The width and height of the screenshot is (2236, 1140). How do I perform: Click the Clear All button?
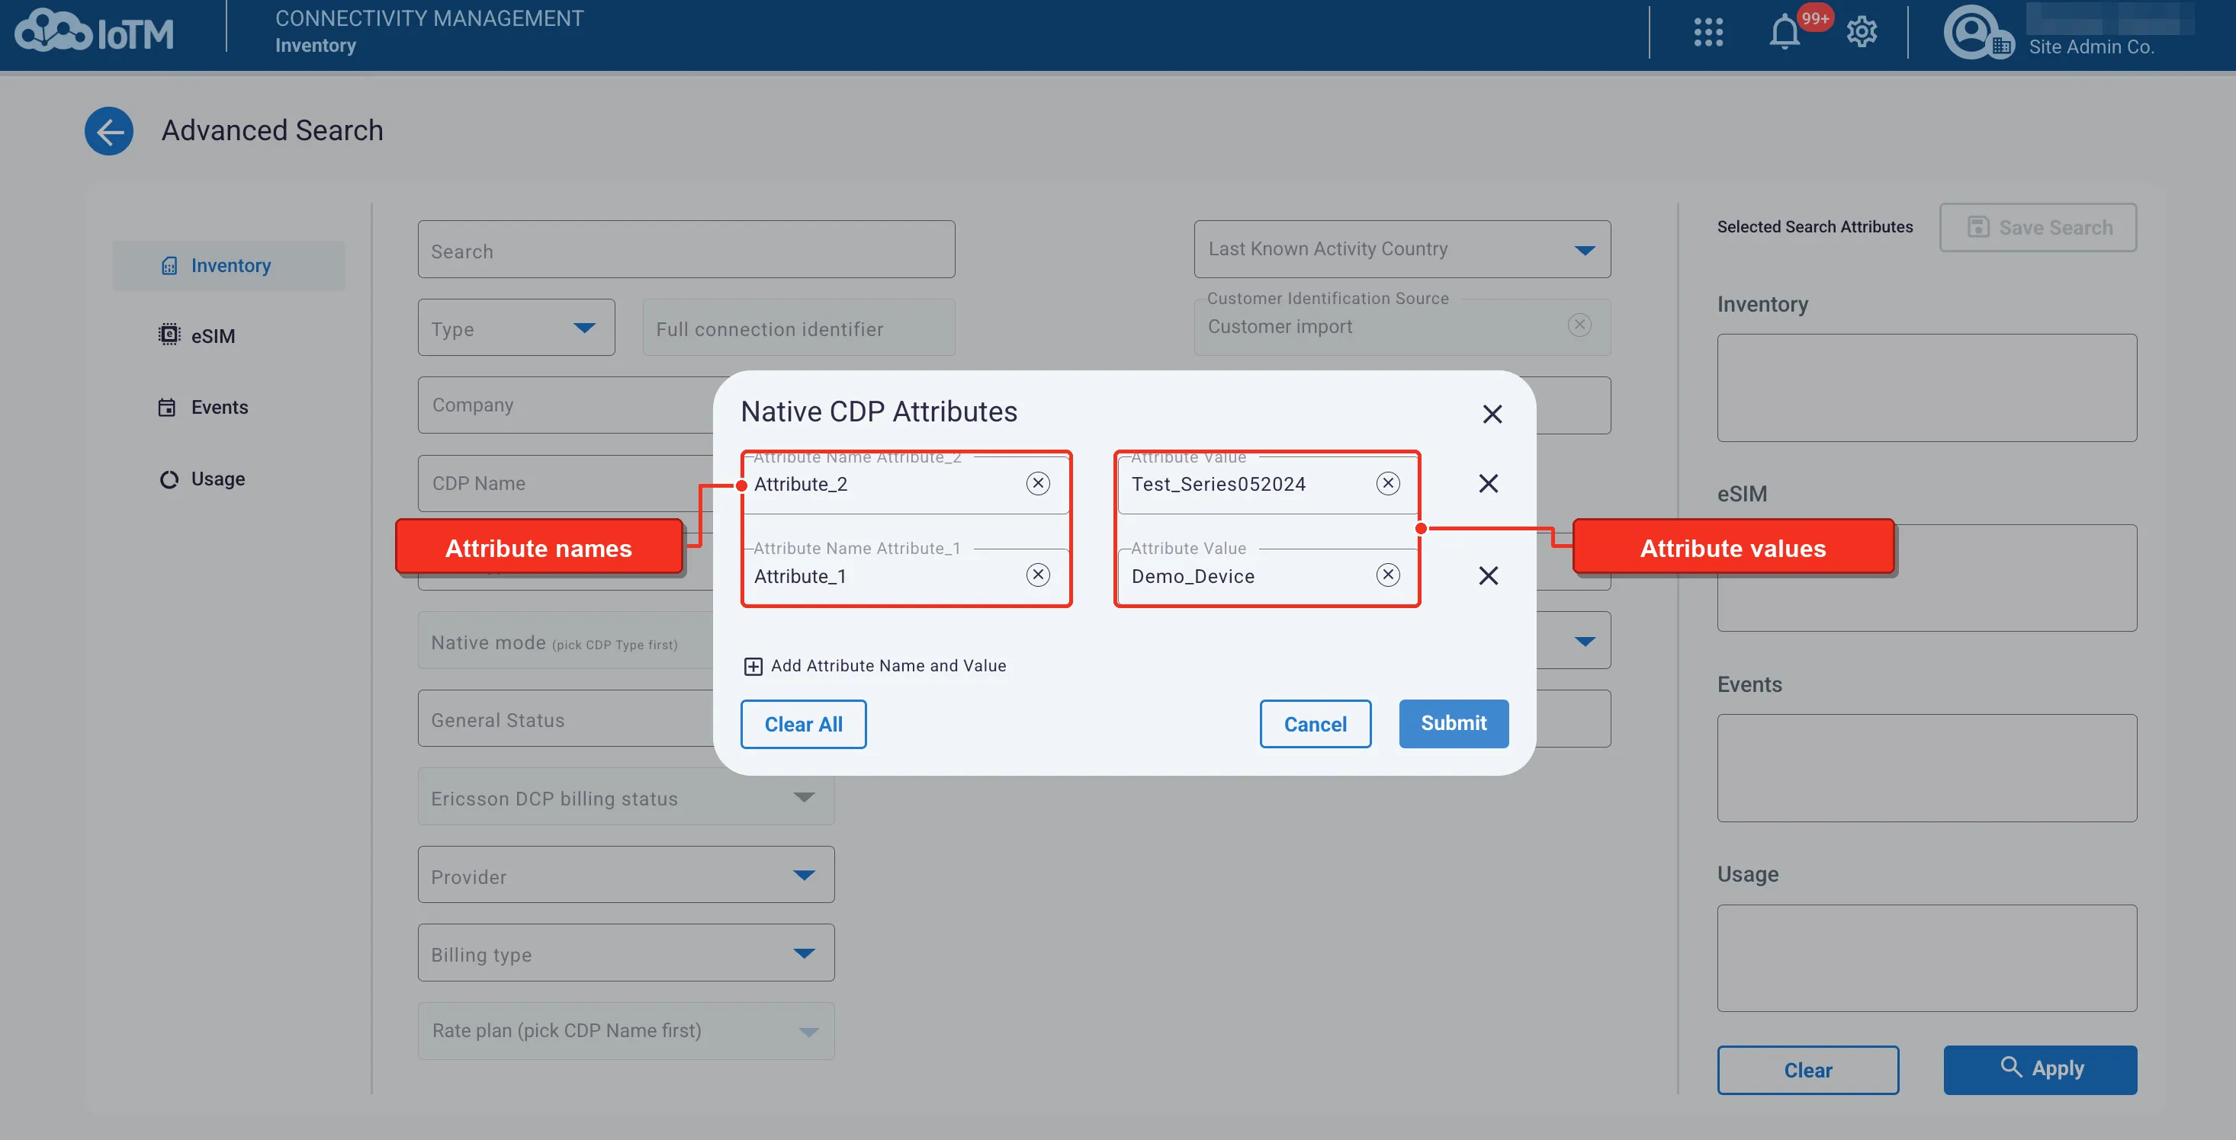pyautogui.click(x=803, y=724)
